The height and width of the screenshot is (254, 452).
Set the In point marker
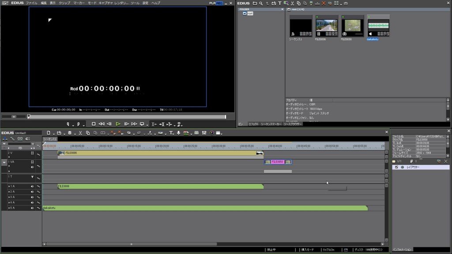click(68, 124)
